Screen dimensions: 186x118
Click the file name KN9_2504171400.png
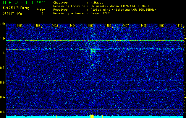(16, 8)
